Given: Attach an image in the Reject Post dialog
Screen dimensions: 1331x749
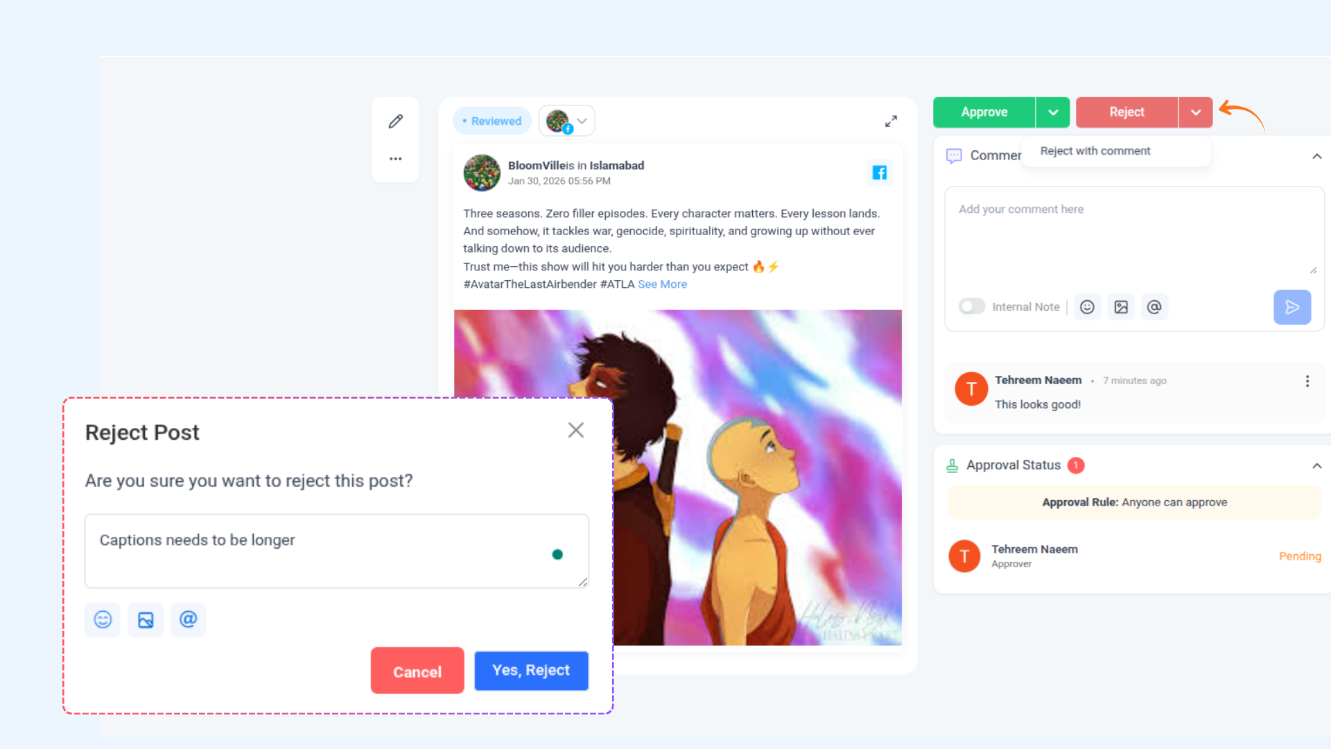Looking at the screenshot, I should [146, 620].
